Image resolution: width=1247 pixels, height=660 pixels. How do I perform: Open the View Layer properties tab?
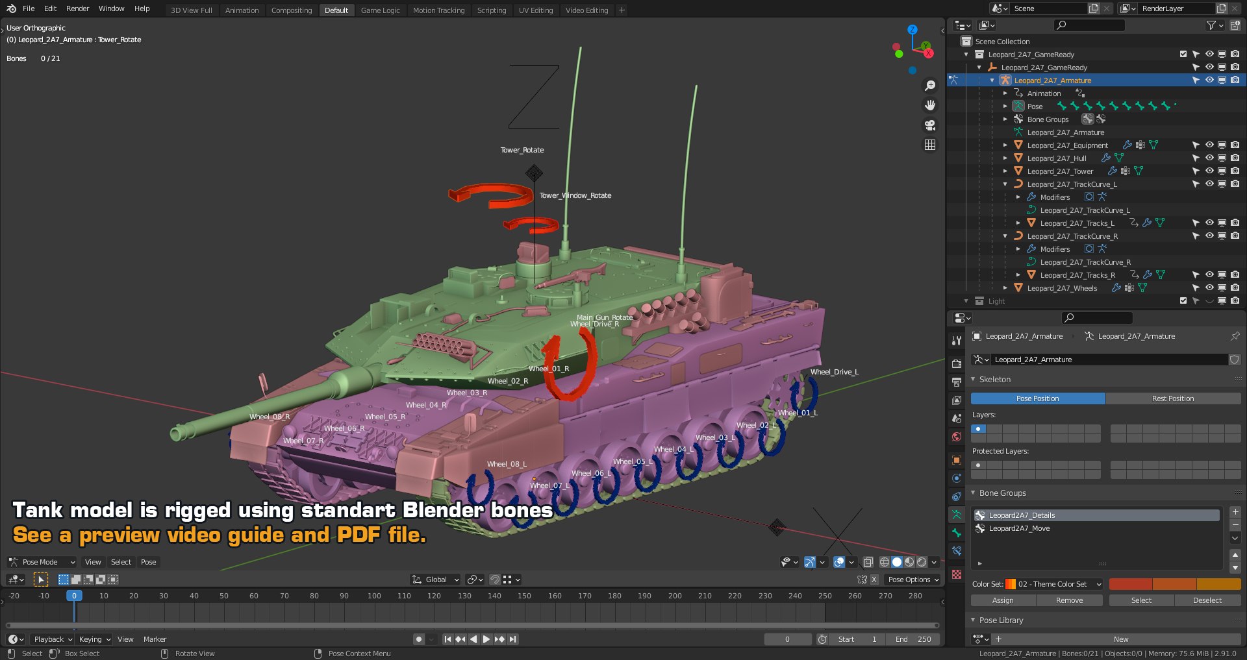click(956, 400)
